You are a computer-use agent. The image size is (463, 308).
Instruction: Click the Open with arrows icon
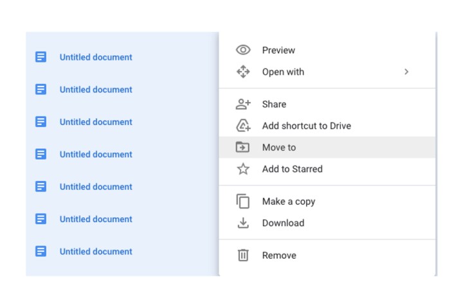tap(243, 72)
